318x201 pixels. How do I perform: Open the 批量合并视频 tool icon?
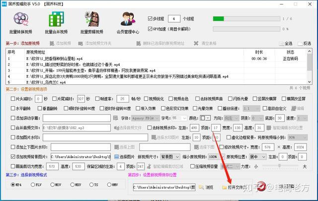click(x=56, y=19)
